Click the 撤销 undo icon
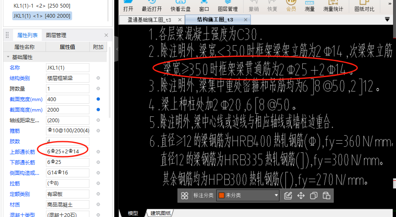 pos(253,6)
